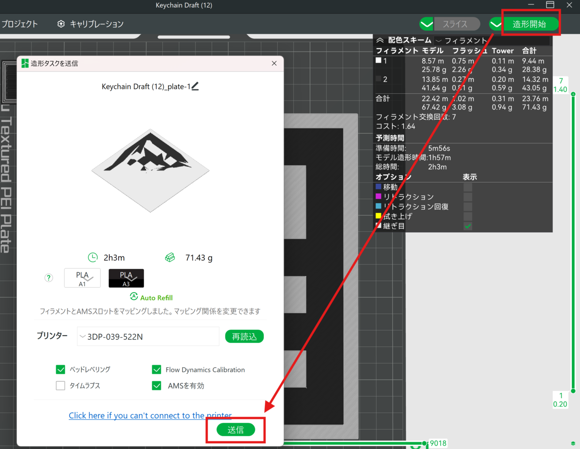This screenshot has width=580, height=449.
Task: Click the clock icon beside the 2h3m estimate
Action: point(92,257)
